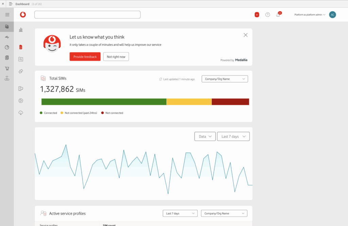
Task: Open the cloud download icon
Action: (x=21, y=113)
